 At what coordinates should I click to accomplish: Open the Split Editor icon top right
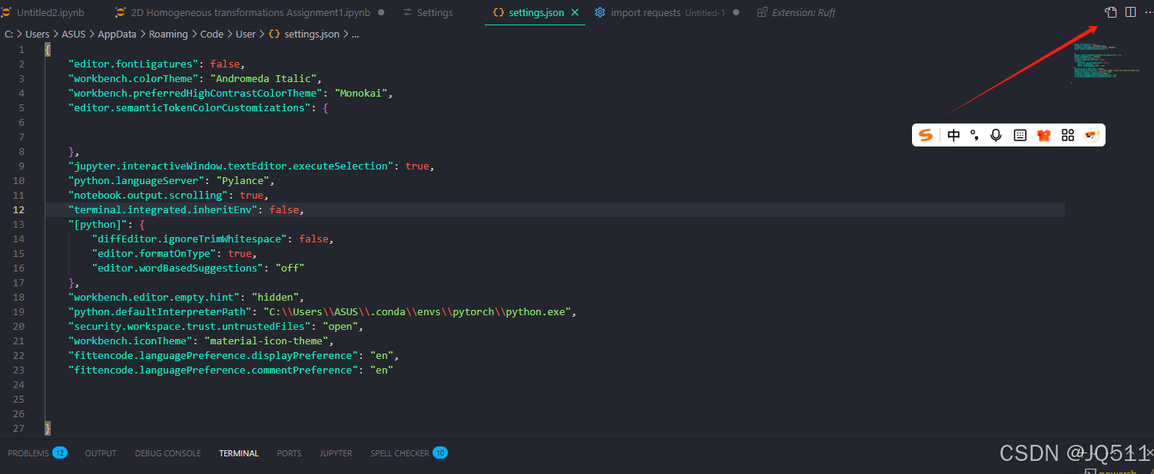pyautogui.click(x=1129, y=12)
